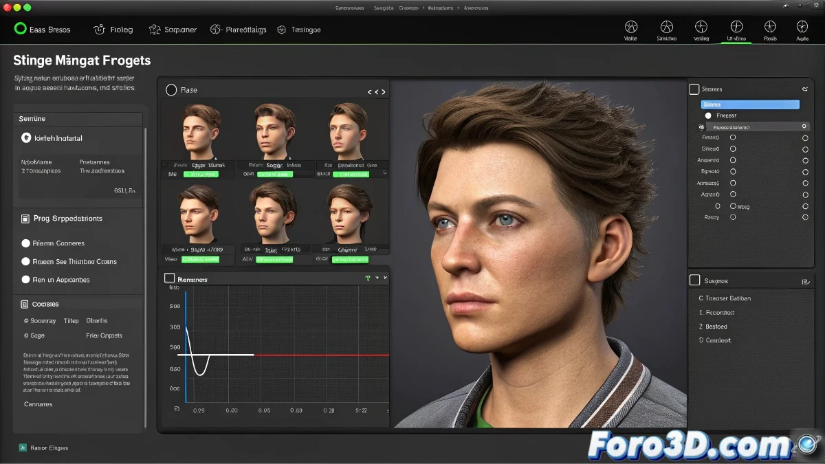Viewport: 825px width, 464px height.
Task: Click green bar under bottom-right Ghginny thumbnail
Action: (x=350, y=260)
